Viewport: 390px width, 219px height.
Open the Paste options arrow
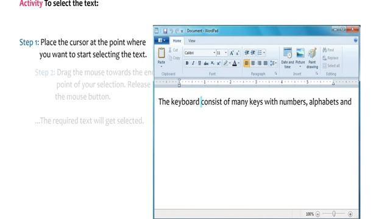click(x=161, y=66)
